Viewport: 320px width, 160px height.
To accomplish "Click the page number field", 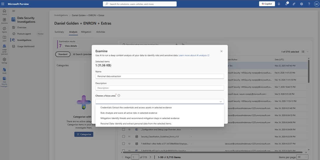I will (135, 157).
